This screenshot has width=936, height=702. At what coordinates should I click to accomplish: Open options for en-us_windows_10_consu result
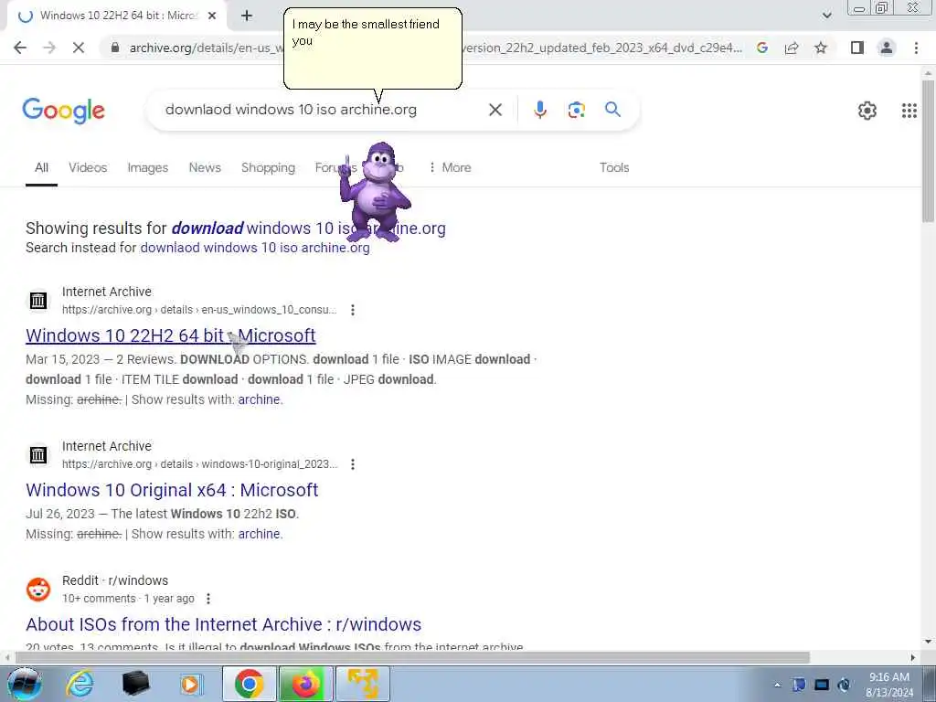(353, 310)
